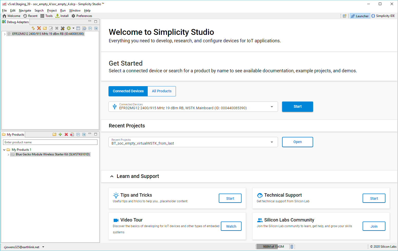Click the Open Perspective icon beside Launcher
The height and width of the screenshot is (251, 398).
[x=345, y=16]
